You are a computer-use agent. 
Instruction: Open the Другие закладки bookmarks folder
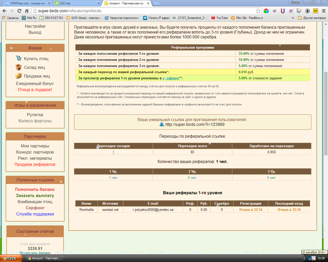312,18
